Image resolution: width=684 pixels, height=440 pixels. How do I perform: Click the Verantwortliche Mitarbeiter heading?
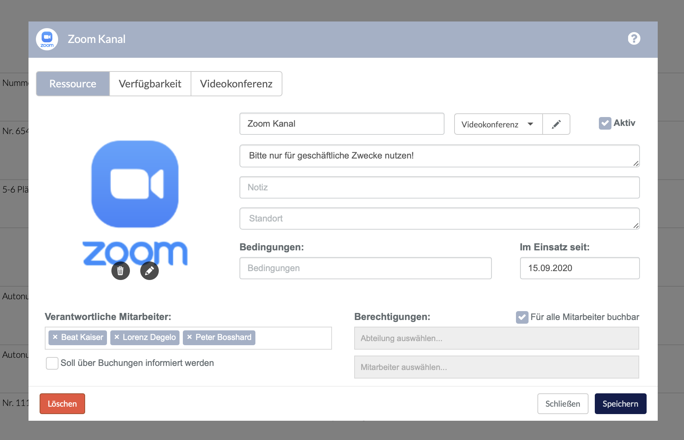pos(108,317)
